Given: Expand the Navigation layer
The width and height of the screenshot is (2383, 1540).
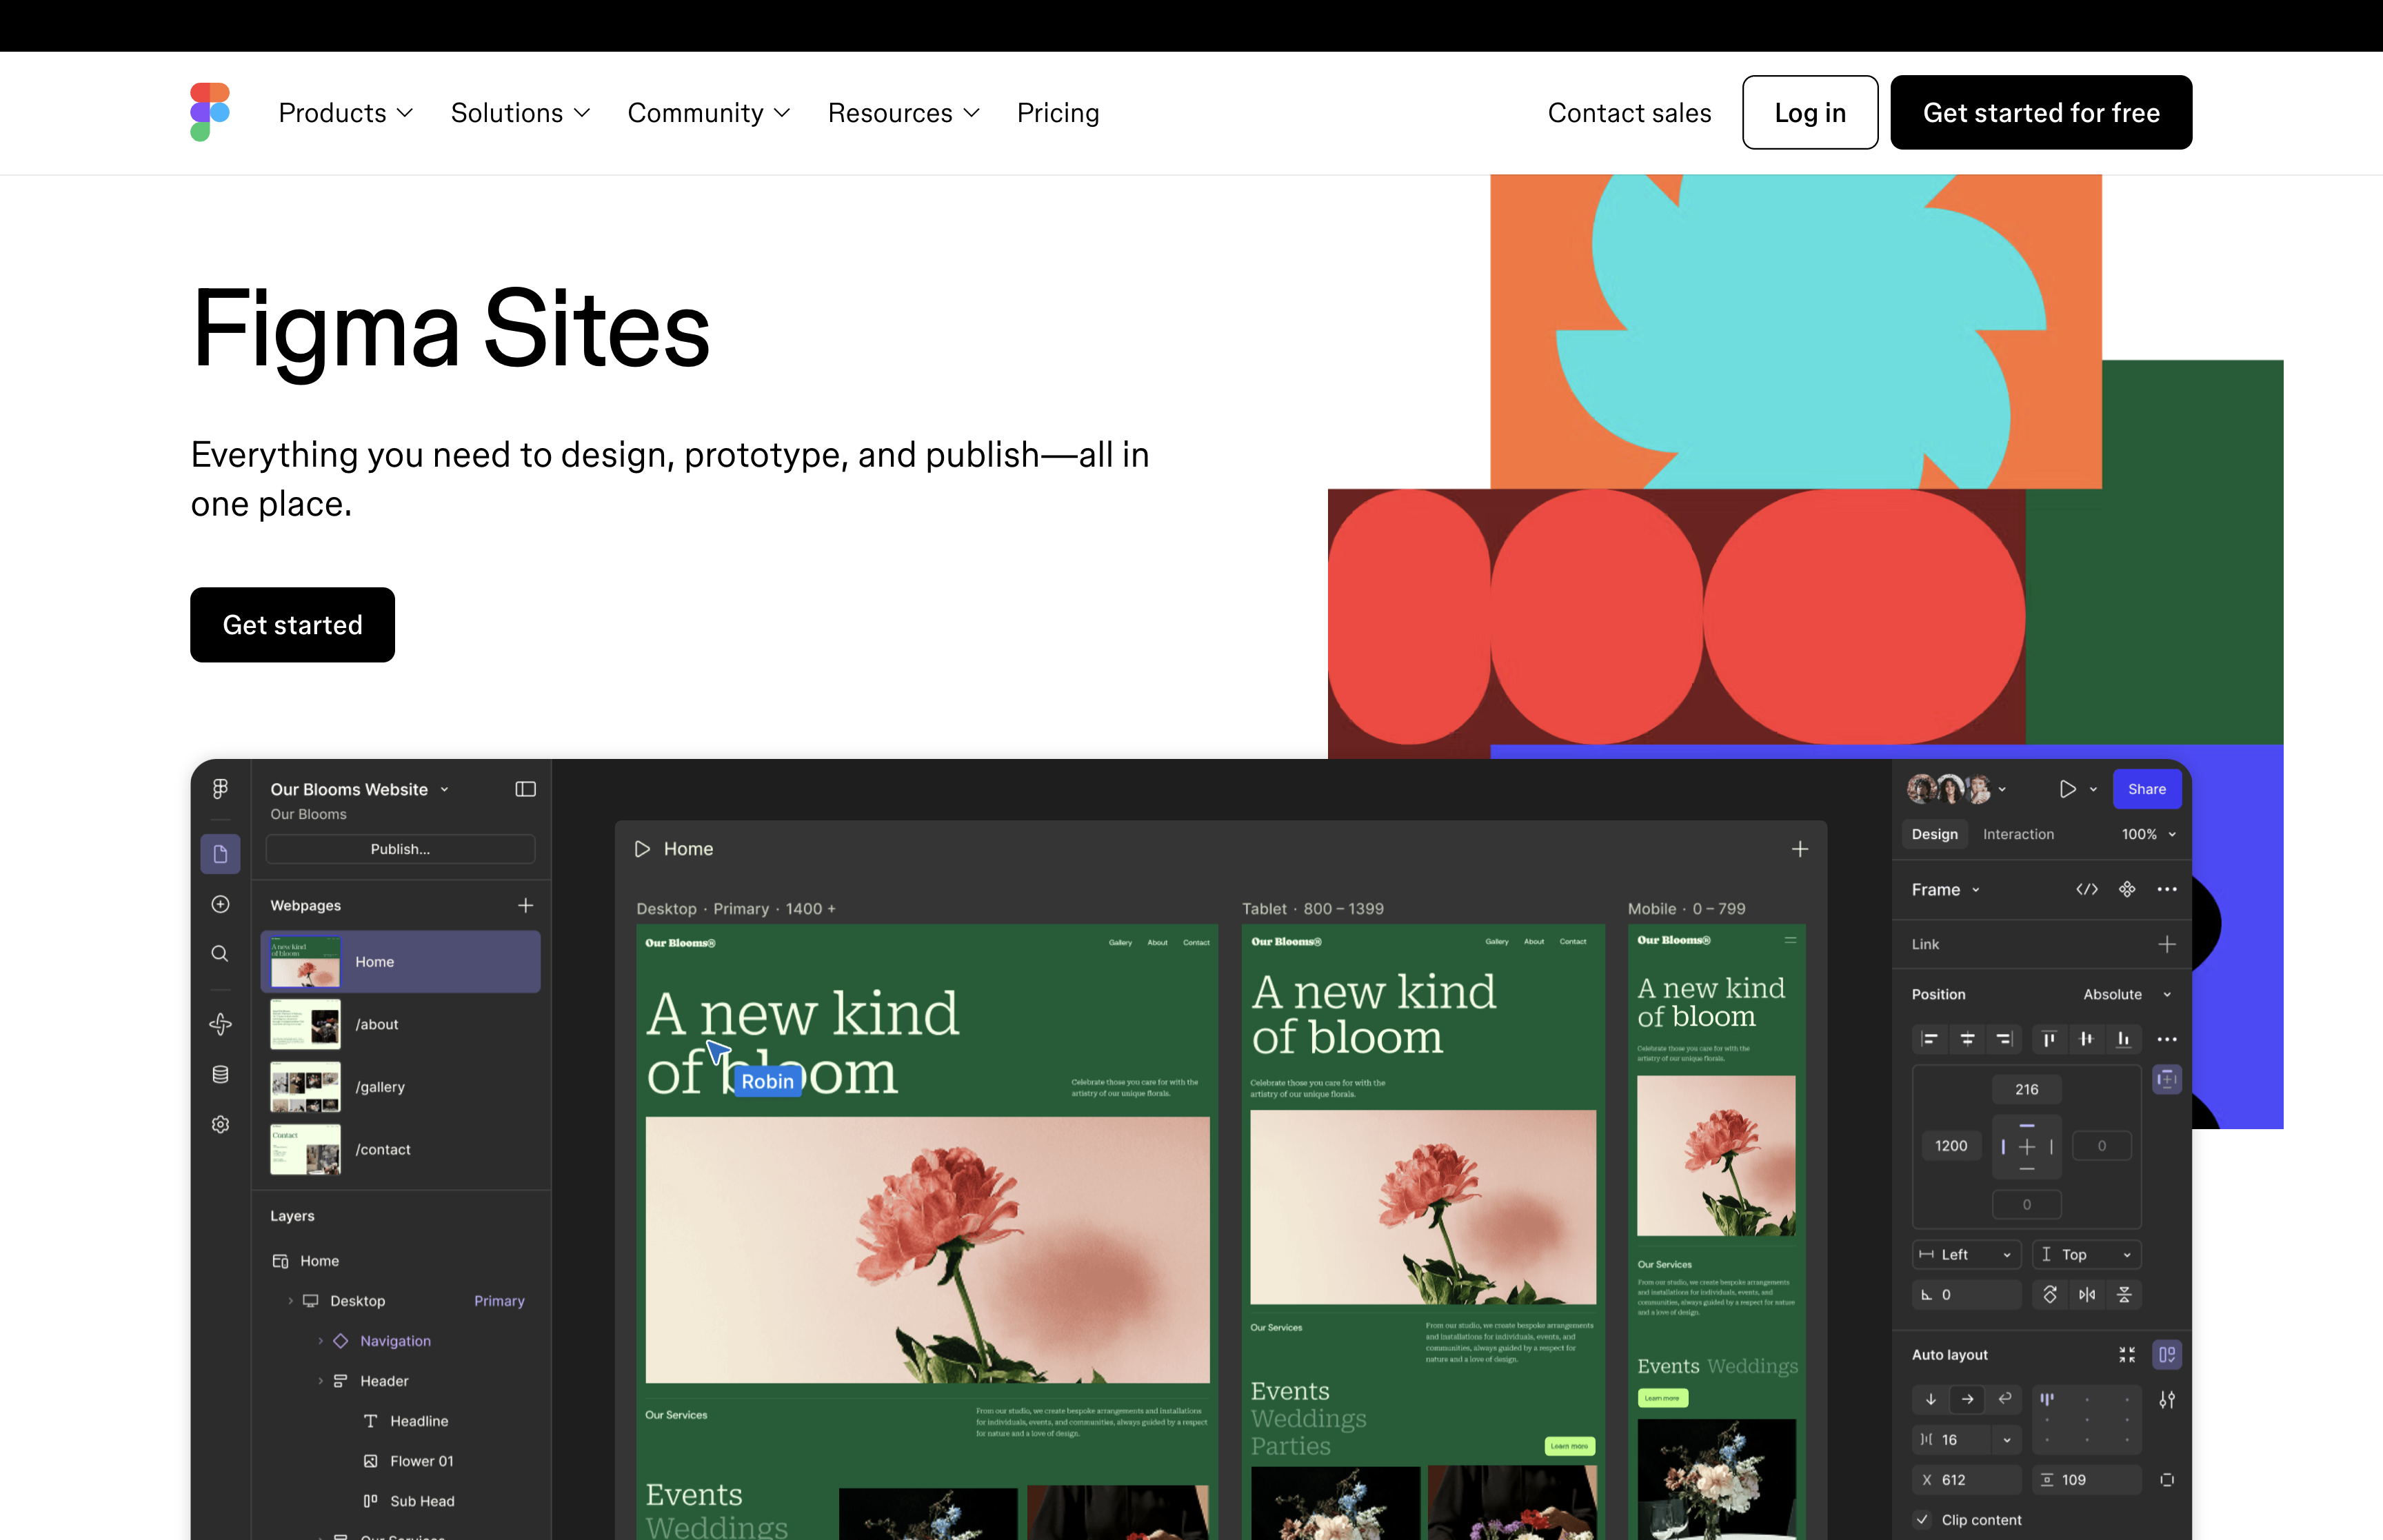Looking at the screenshot, I should coord(321,1340).
